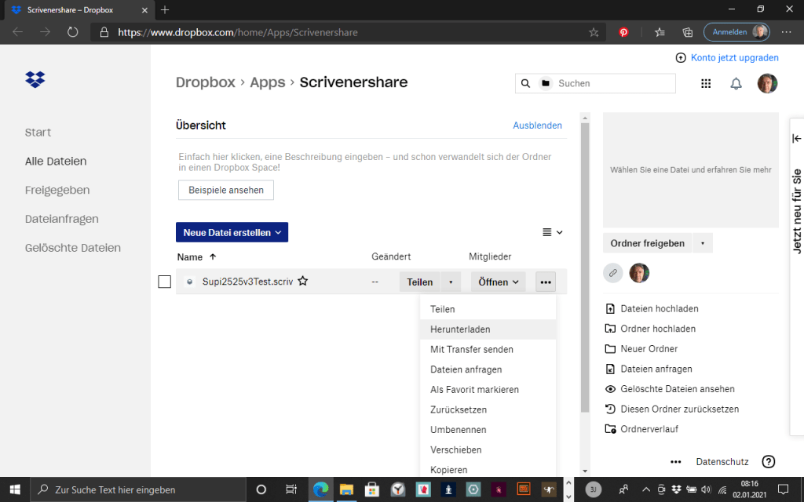Hide overview with Ausblenden
The width and height of the screenshot is (804, 502).
pos(537,125)
